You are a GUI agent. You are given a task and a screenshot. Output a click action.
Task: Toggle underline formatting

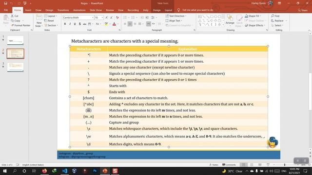(75, 24)
